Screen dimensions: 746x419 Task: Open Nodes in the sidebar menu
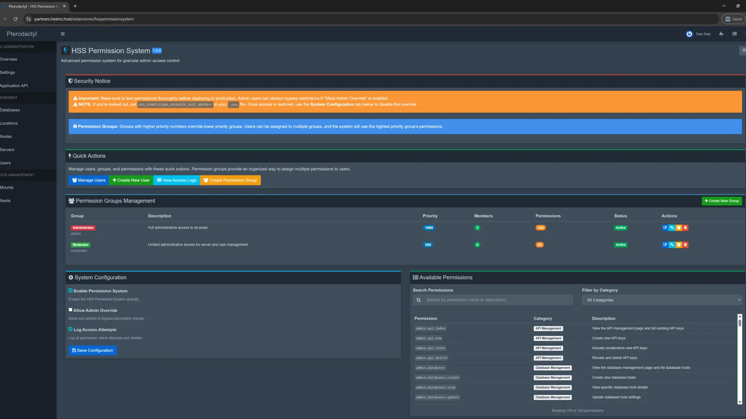[6, 137]
